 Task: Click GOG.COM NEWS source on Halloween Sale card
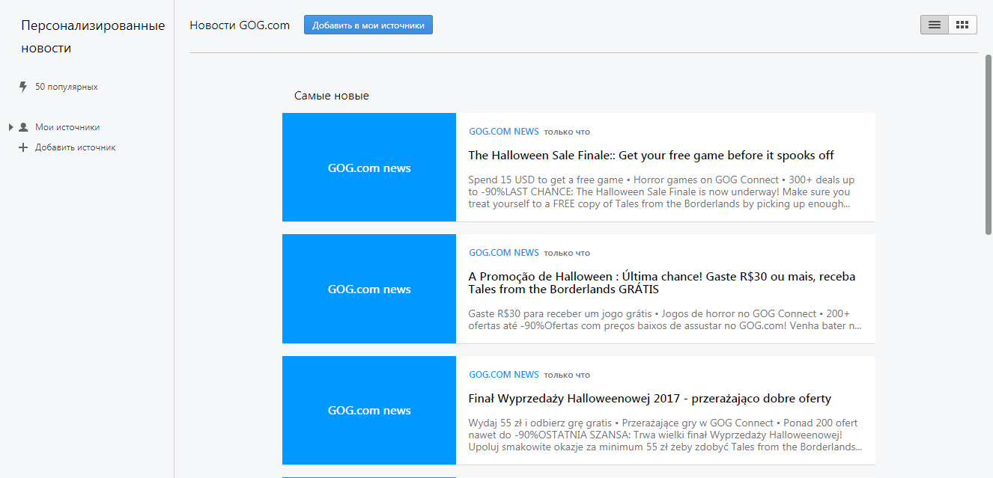(x=504, y=132)
